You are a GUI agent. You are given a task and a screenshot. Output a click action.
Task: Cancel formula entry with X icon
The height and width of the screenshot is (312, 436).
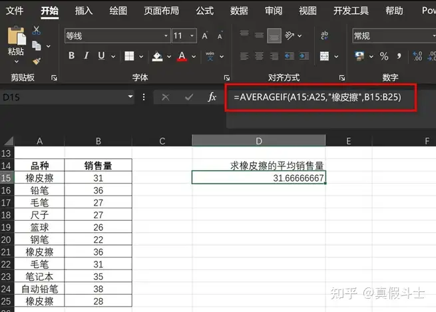click(166, 97)
